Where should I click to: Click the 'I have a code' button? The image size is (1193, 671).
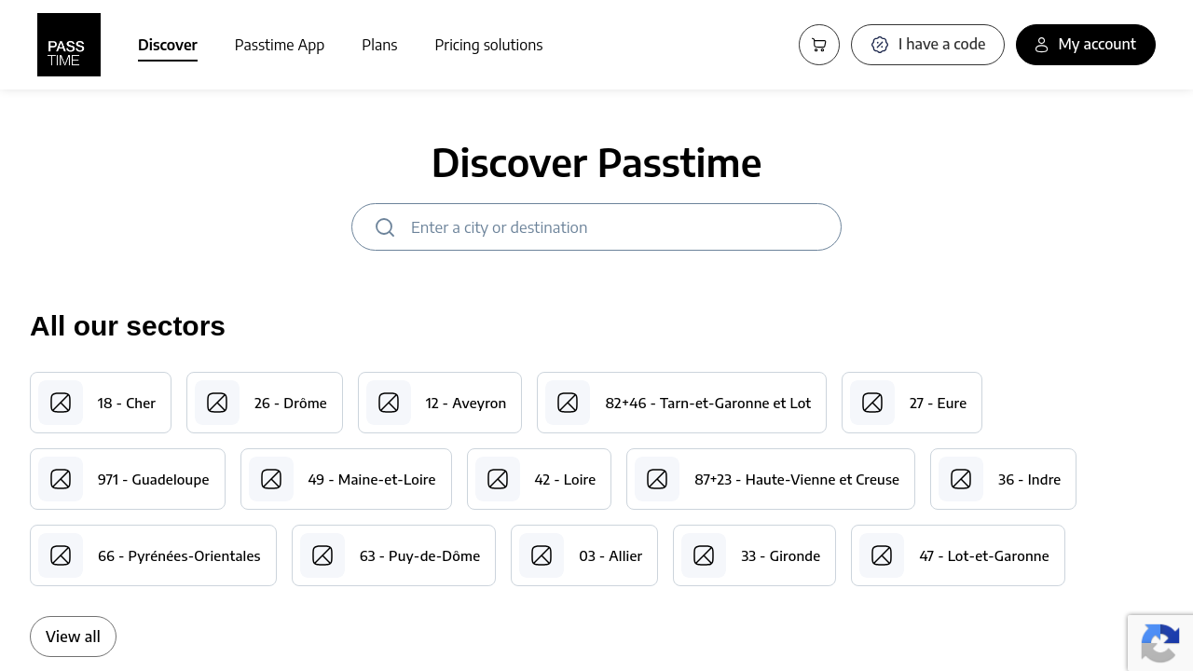[927, 45]
